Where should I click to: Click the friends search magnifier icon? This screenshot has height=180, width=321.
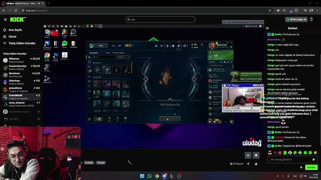pyautogui.click(x=231, y=62)
